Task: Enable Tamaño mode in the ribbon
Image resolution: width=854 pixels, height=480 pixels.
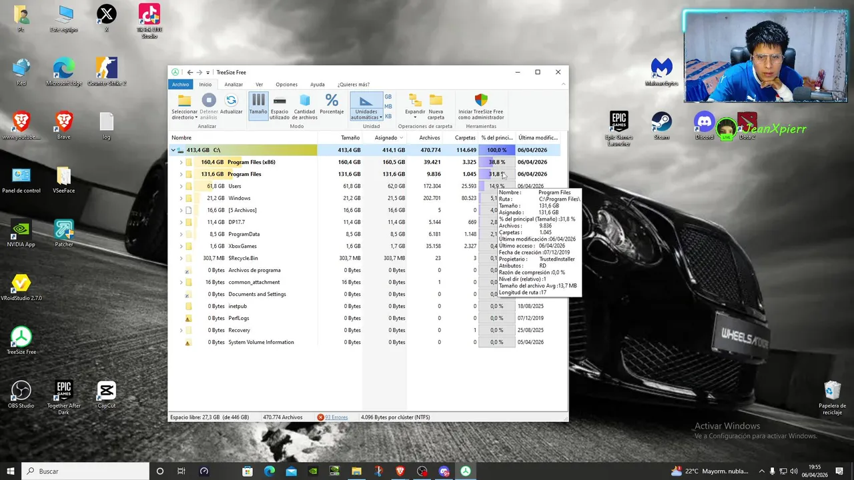Action: [258, 106]
